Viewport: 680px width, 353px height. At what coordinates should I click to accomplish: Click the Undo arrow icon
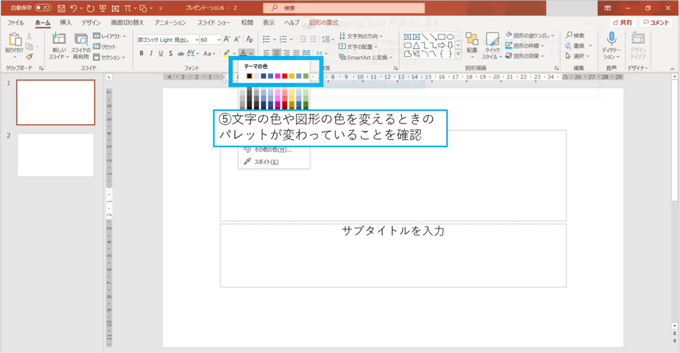73,8
